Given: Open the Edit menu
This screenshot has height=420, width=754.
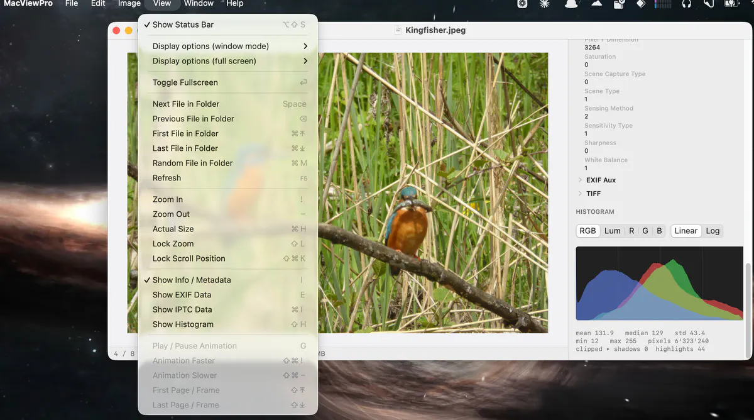Looking at the screenshot, I should 98,4.
